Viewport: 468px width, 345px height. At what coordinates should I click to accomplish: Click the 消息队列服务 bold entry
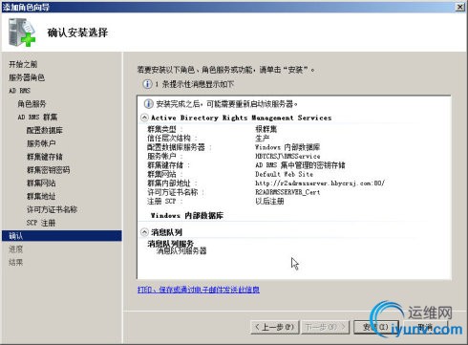pyautogui.click(x=170, y=244)
